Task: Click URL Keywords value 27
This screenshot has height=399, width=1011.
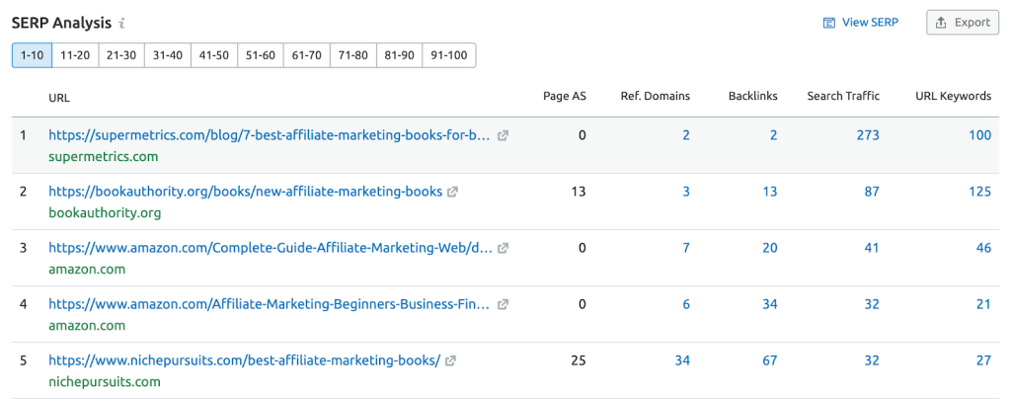Action: coord(984,360)
